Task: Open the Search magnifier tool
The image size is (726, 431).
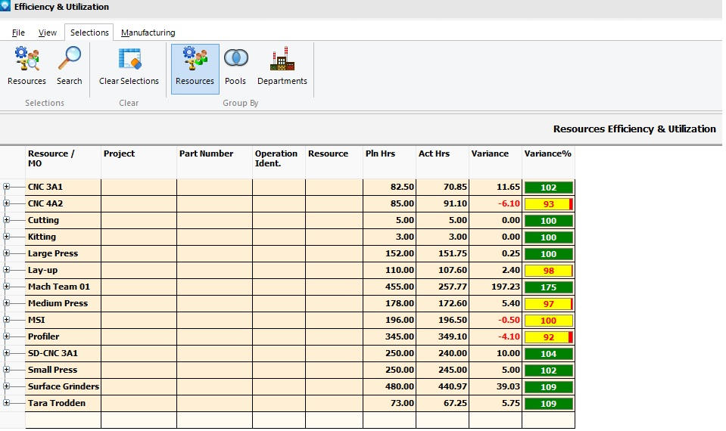Action: click(x=70, y=66)
